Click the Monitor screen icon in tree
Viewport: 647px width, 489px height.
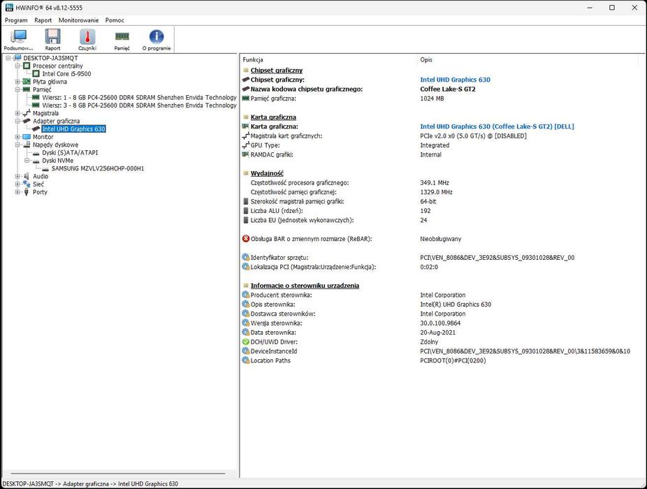pyautogui.click(x=27, y=137)
